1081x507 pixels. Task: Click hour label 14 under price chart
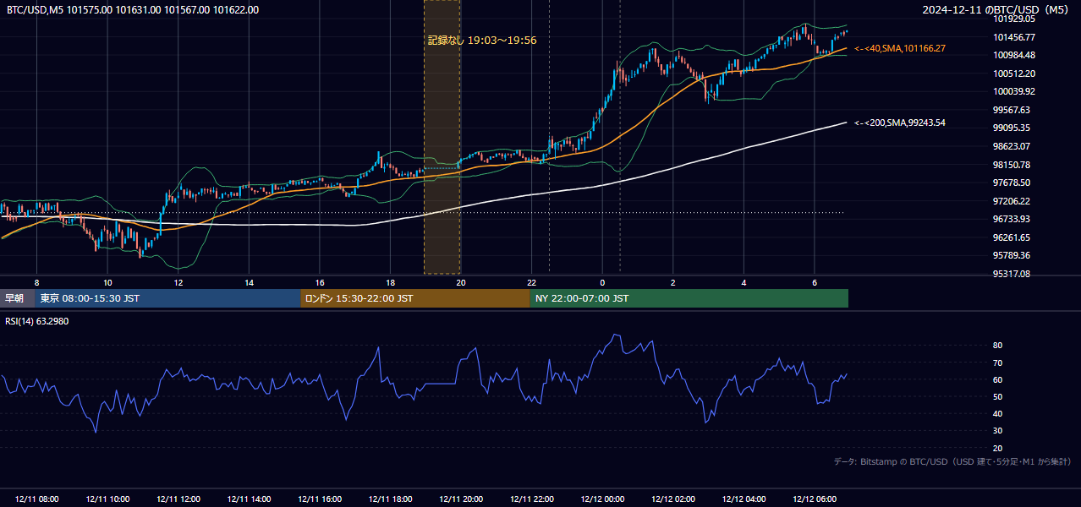(x=249, y=282)
